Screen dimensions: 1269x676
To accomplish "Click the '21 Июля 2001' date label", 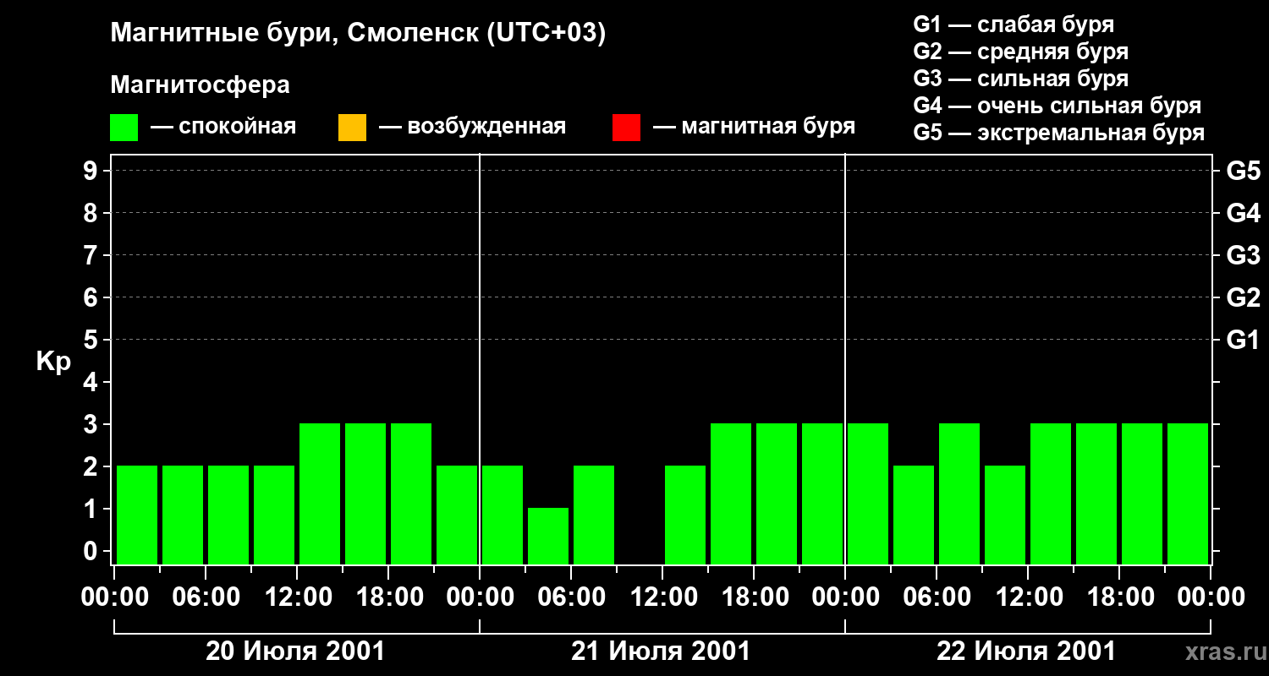I will [x=661, y=651].
